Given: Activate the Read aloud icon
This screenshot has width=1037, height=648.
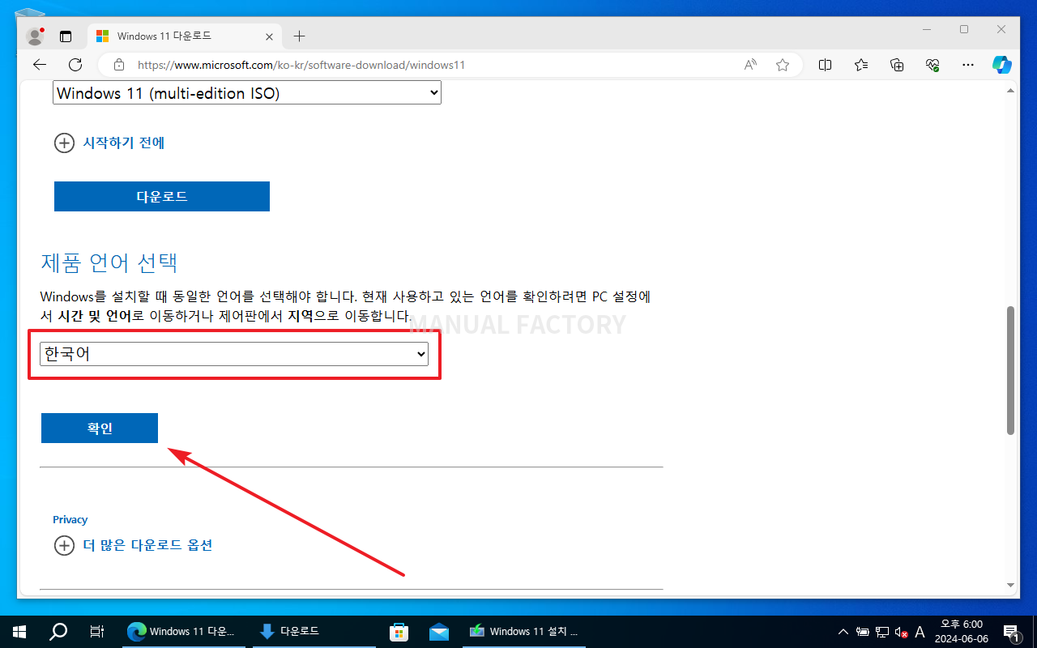Looking at the screenshot, I should pyautogui.click(x=750, y=65).
